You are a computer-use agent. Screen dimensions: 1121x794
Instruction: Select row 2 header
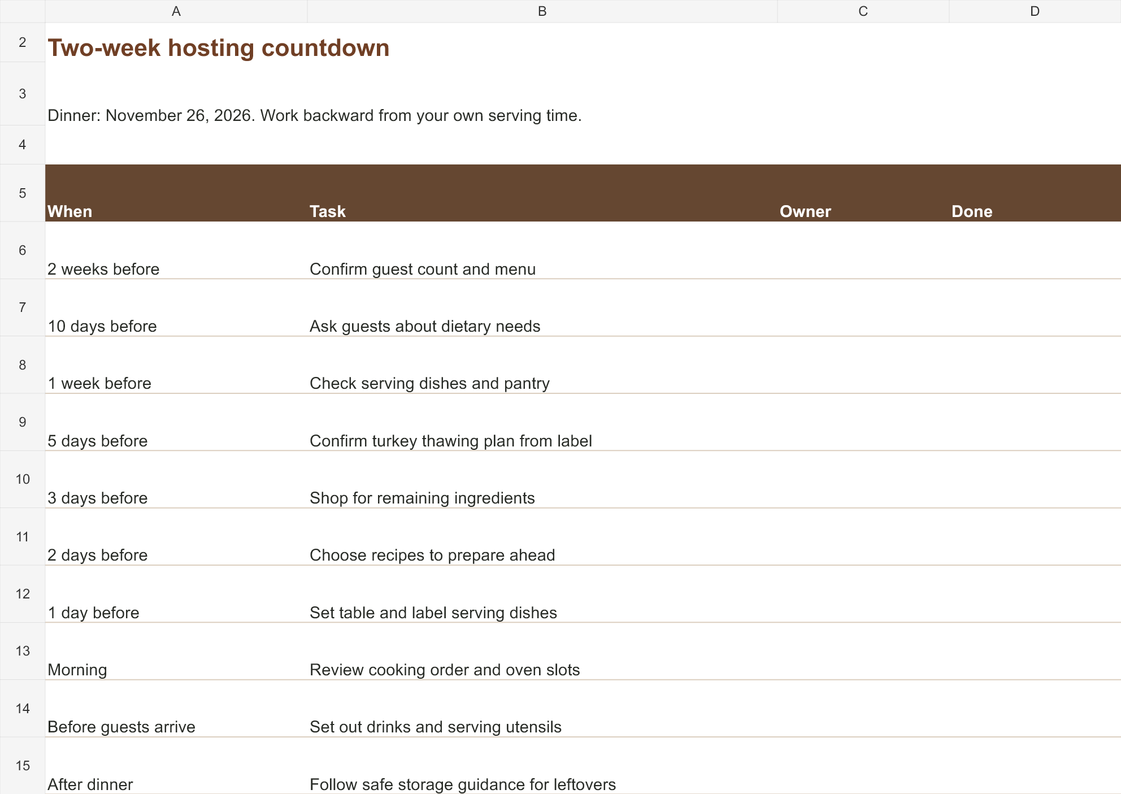23,42
